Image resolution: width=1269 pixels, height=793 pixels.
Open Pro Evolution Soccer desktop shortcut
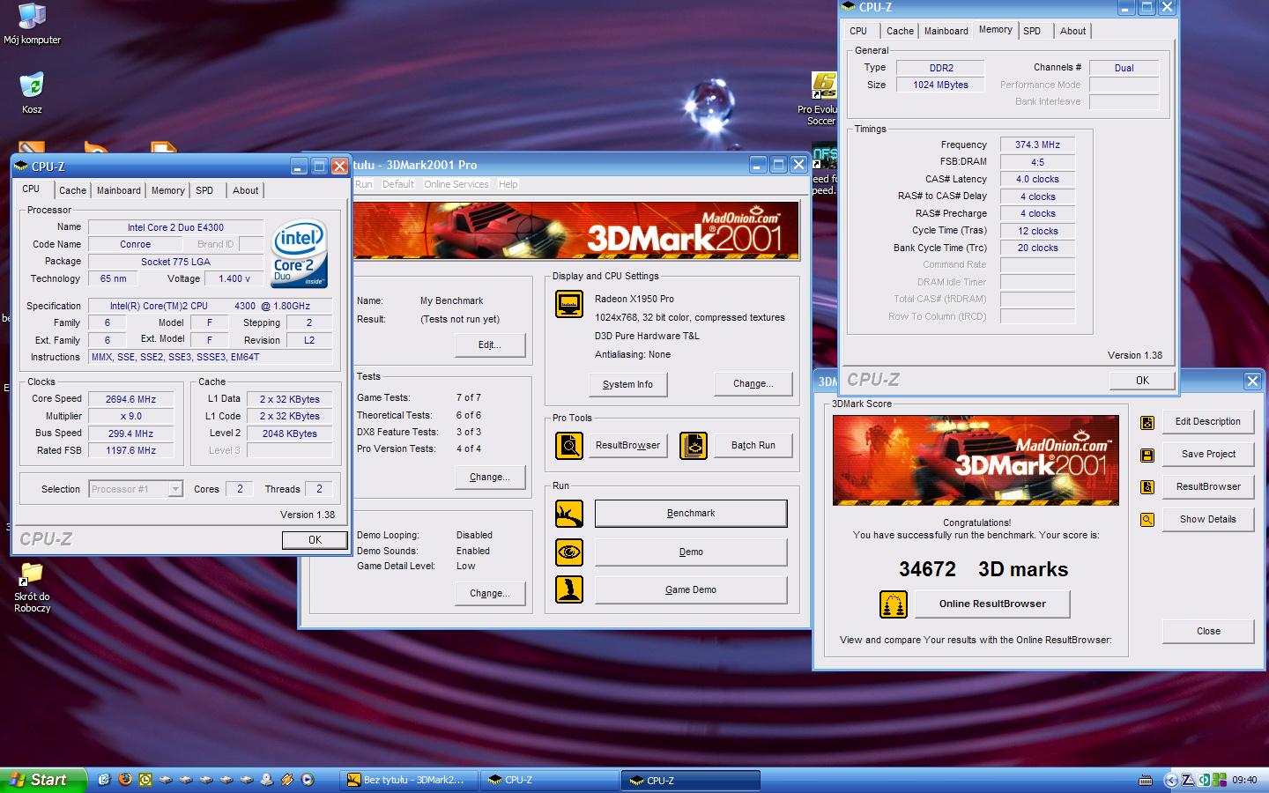[822, 99]
